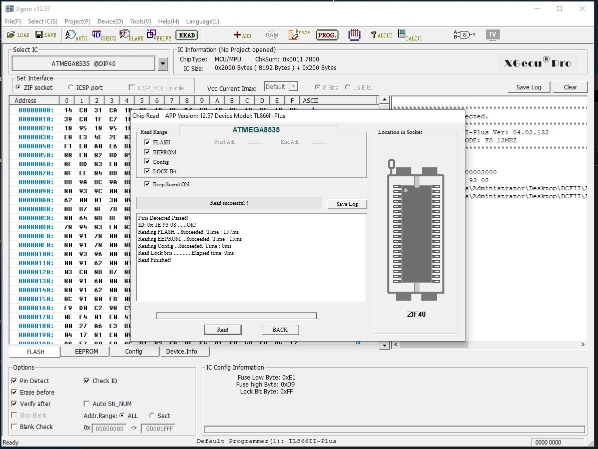Click the ID CHECK toolbar icon
This screenshot has width=598, height=449.
[x=104, y=35]
